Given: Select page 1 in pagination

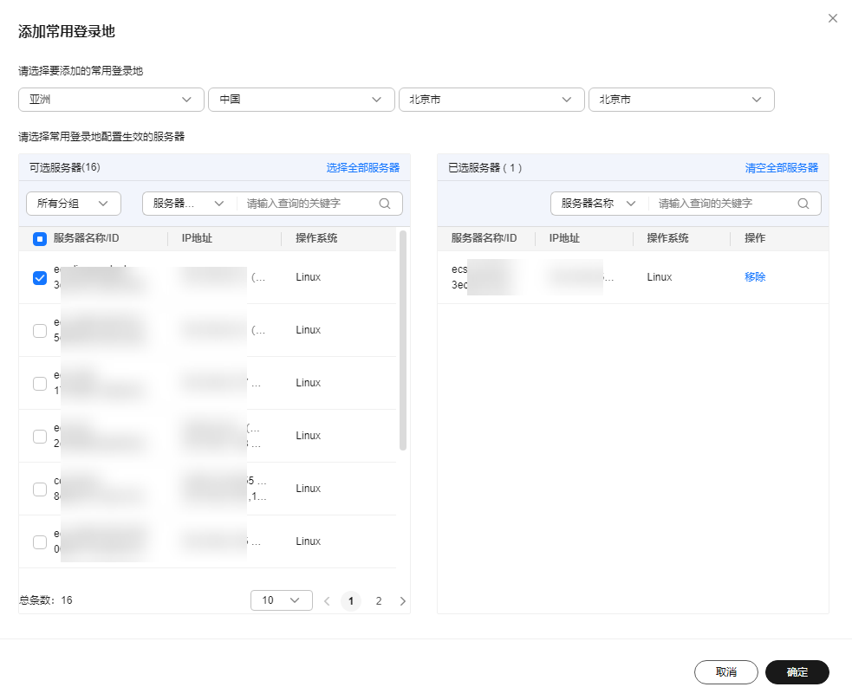Looking at the screenshot, I should pos(351,601).
